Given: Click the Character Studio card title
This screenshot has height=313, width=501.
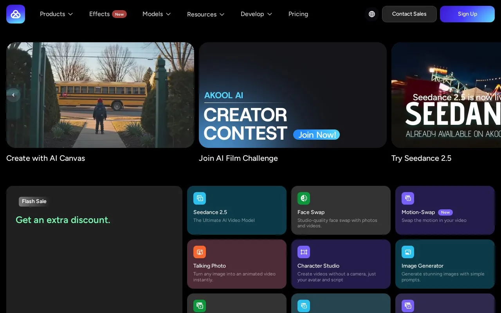Looking at the screenshot, I should point(319,266).
